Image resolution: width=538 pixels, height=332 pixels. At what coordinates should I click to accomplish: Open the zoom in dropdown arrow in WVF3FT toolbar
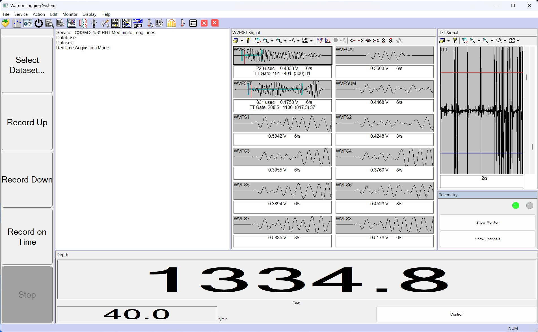tap(272, 41)
